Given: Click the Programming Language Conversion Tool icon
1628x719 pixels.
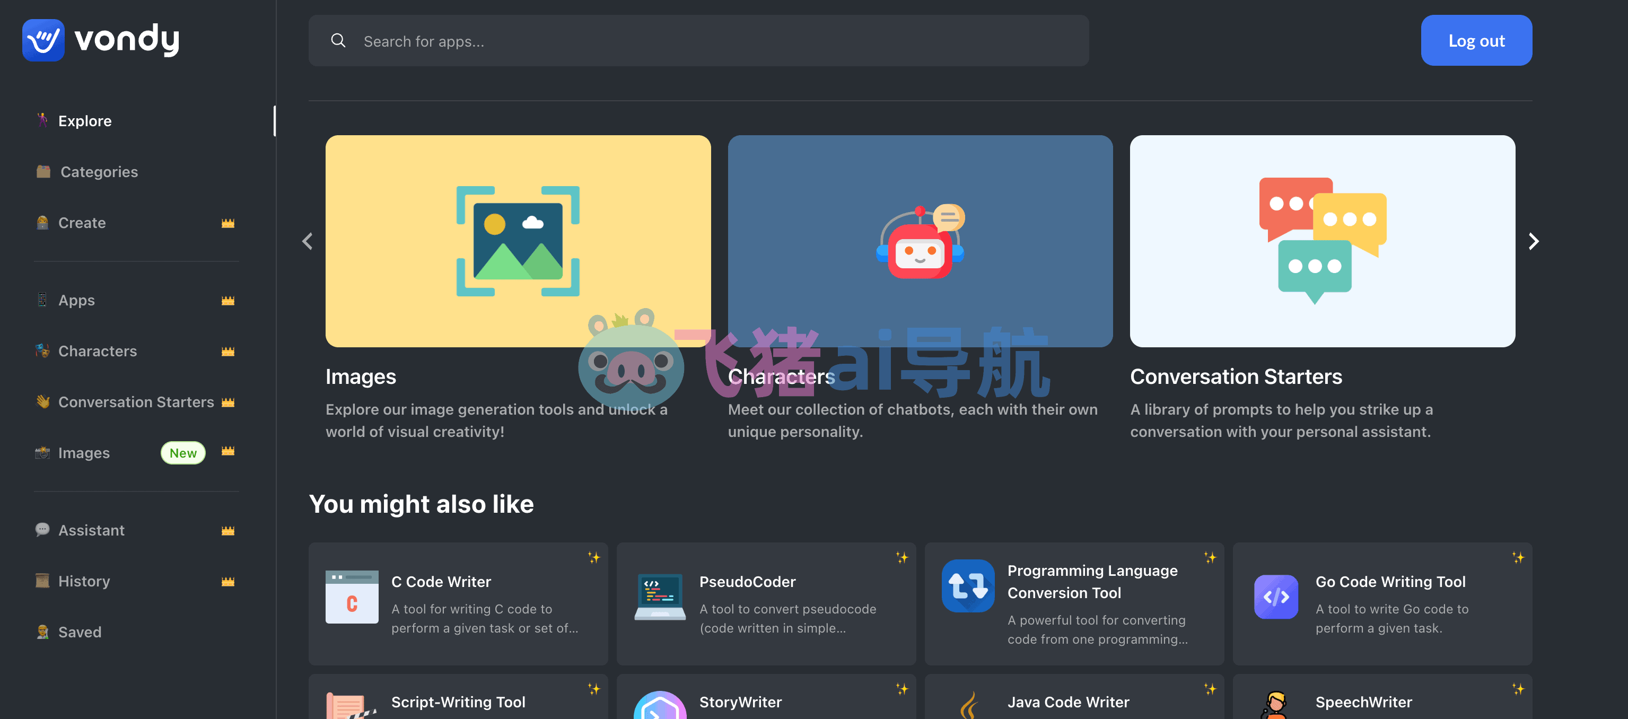Looking at the screenshot, I should [x=968, y=586].
